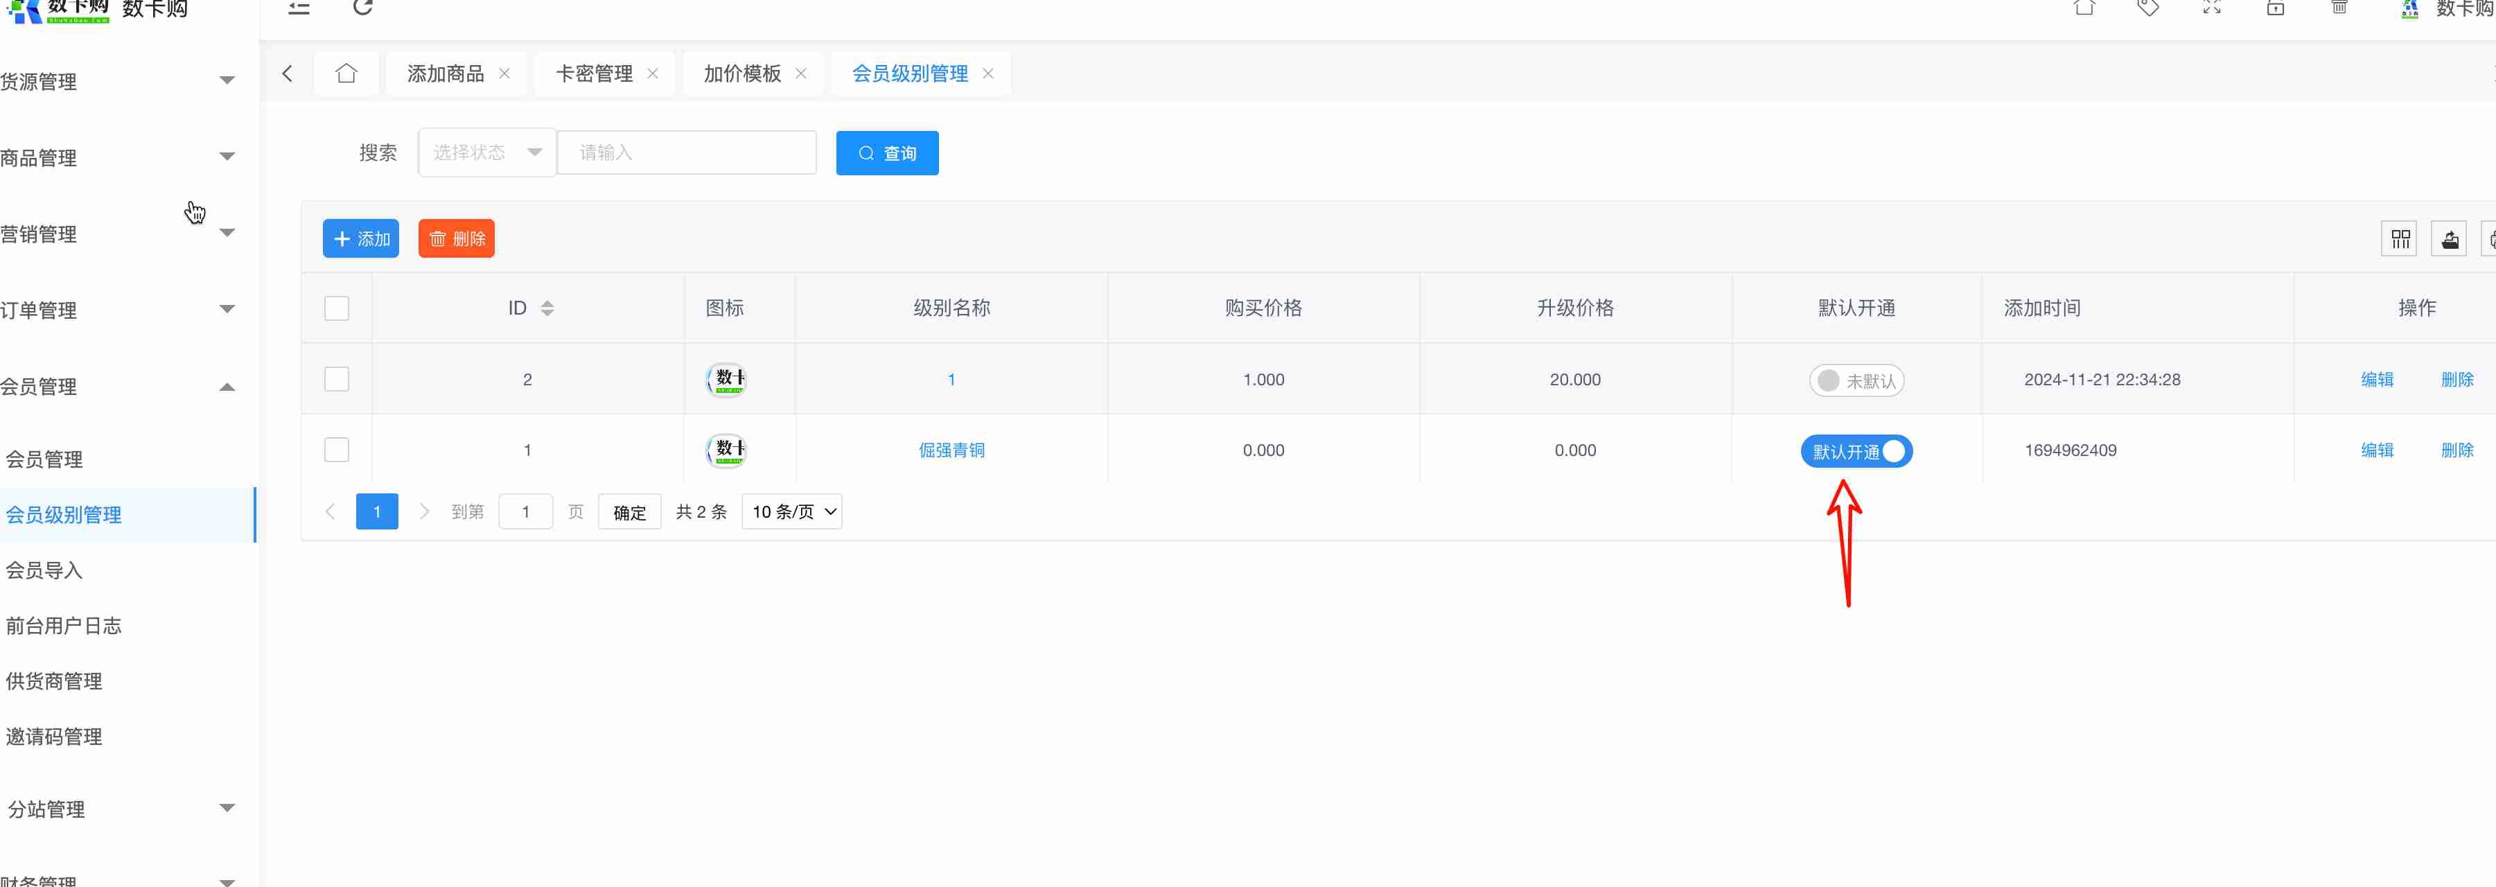Click the 请输入 search input field
2496x887 pixels.
click(x=686, y=153)
